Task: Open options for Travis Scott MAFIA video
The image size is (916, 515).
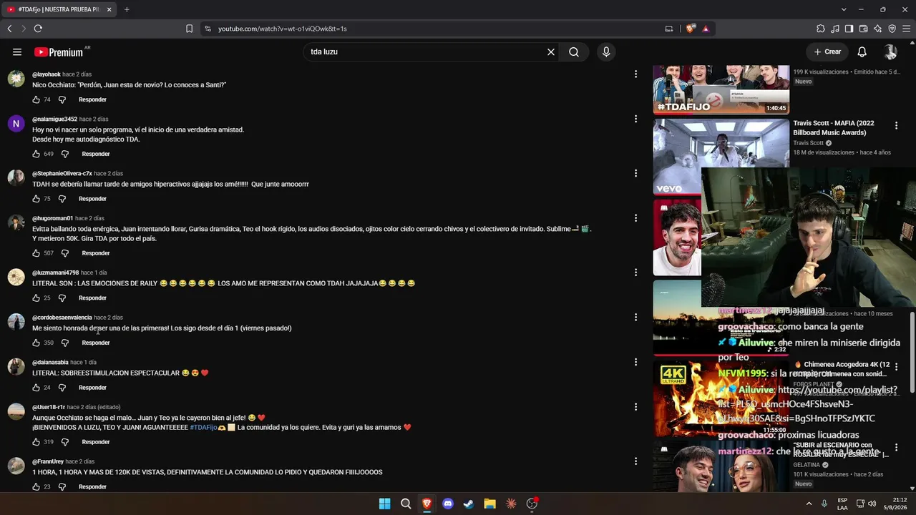Action: click(x=896, y=125)
